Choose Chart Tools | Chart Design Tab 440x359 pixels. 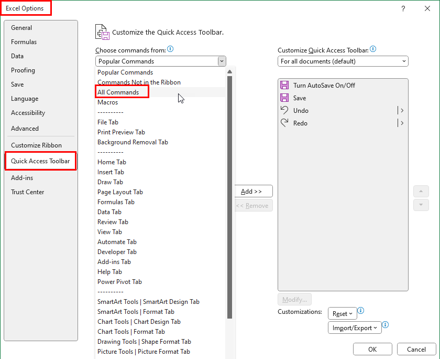pos(160,322)
